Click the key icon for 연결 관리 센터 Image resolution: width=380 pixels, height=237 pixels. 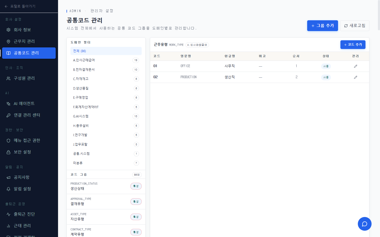pyautogui.click(x=8, y=115)
